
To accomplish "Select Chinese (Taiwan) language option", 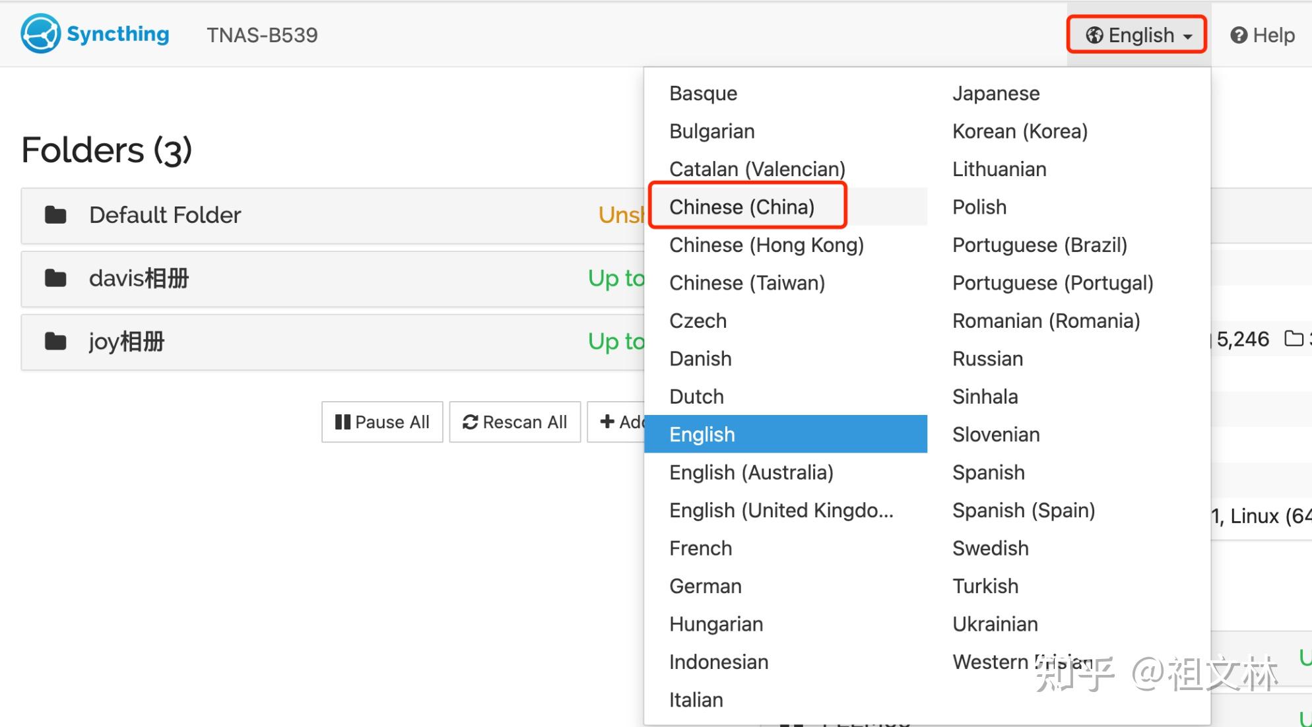I will 747,283.
